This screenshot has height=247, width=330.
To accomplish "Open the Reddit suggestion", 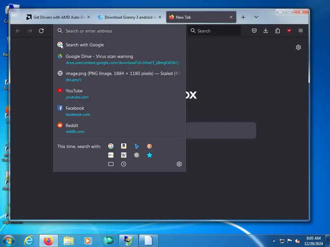I will point(119,128).
